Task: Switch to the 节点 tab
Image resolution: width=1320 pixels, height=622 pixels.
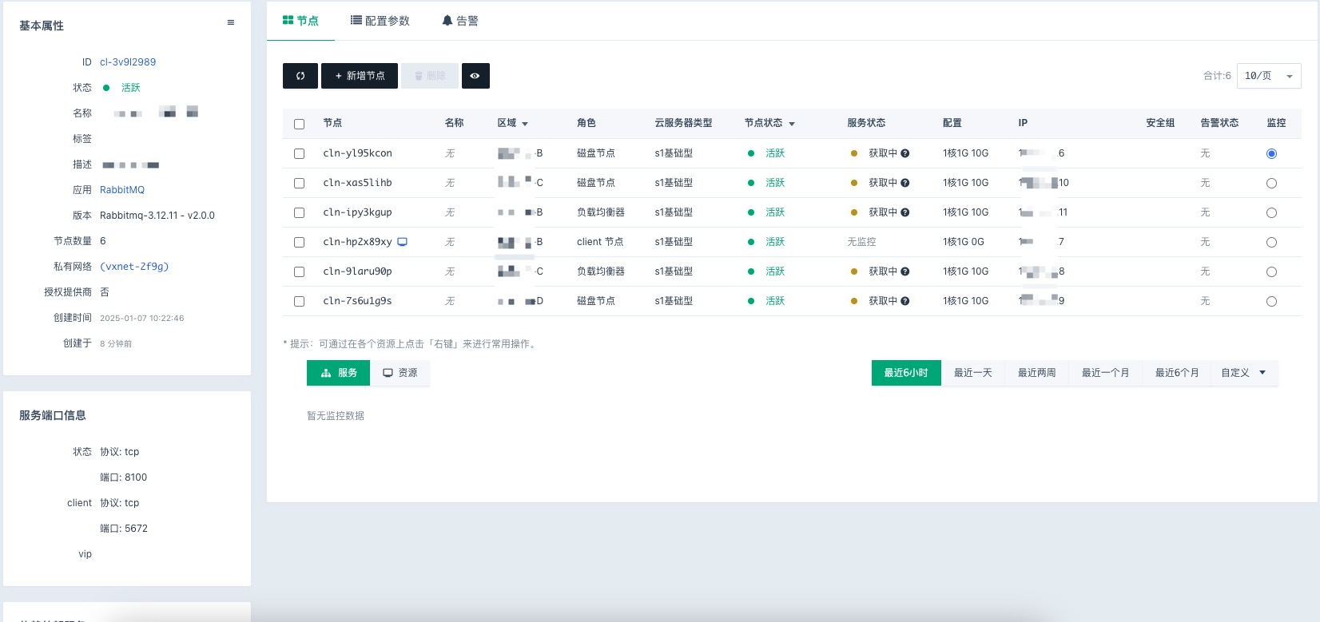Action: [x=300, y=21]
